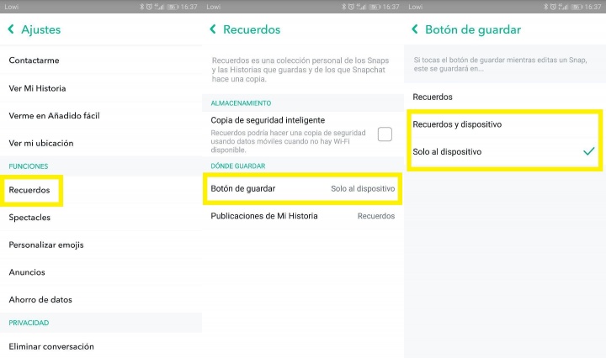Screen dimensions: 606x358
Task: Select Recuerdos save destination option
Action: (x=505, y=97)
